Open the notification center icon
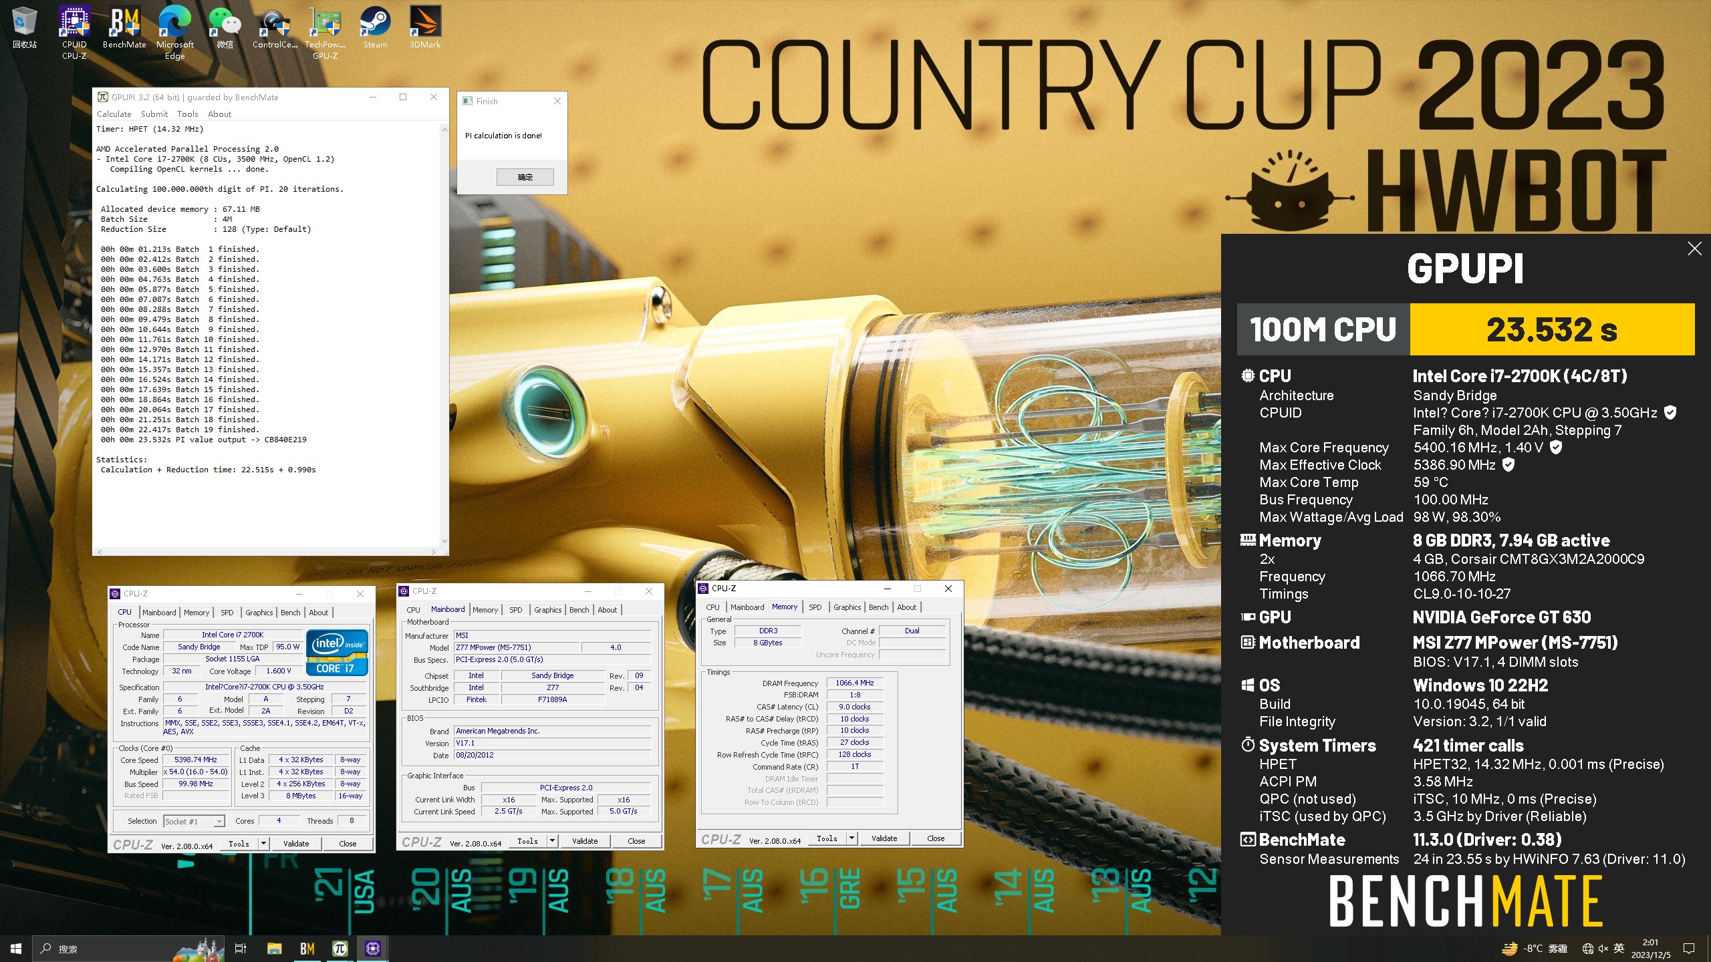 (1689, 949)
